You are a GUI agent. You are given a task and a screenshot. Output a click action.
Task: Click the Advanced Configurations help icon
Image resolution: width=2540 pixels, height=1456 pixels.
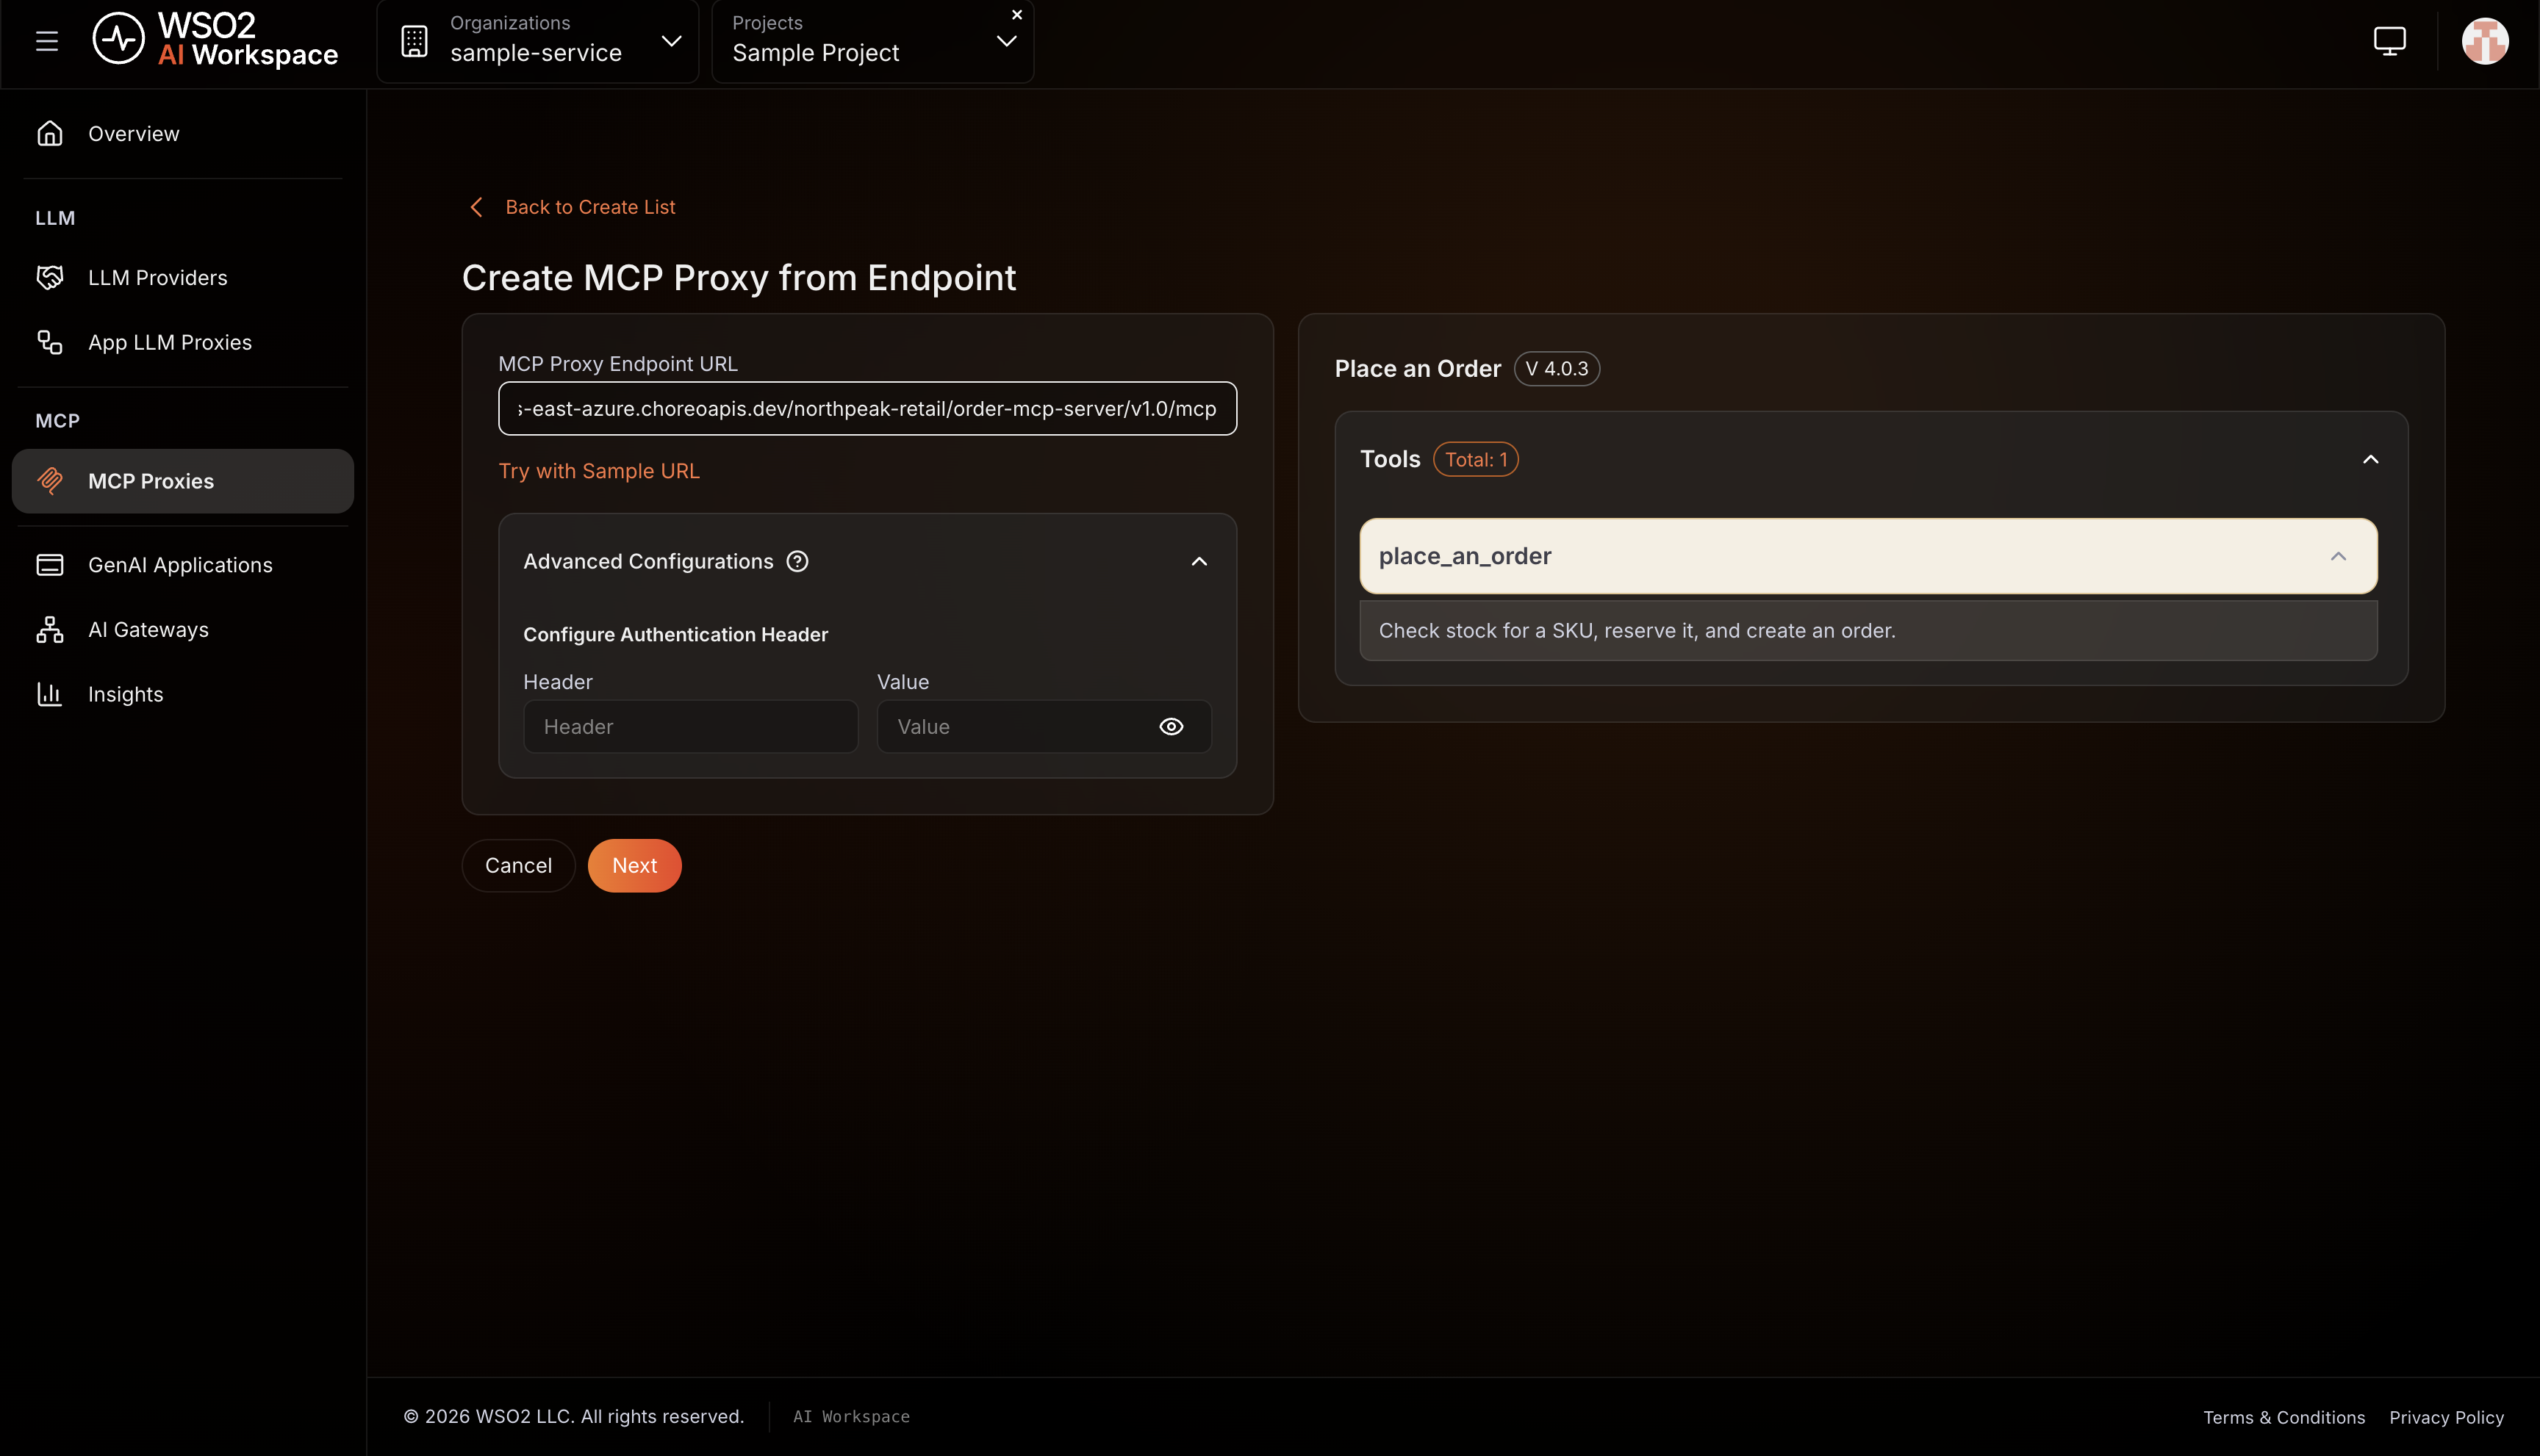pyautogui.click(x=797, y=561)
